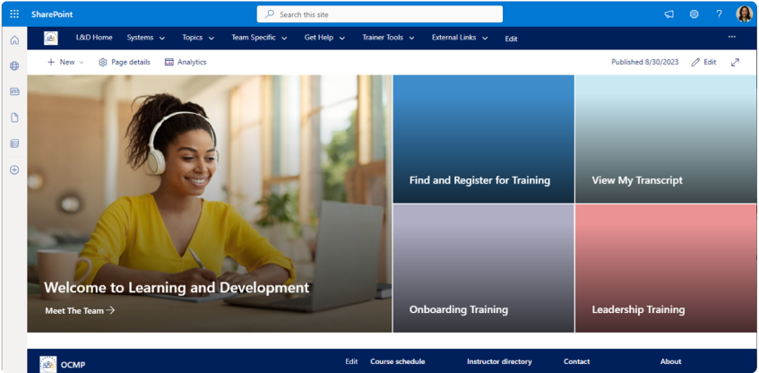Click the SharePoint title link
The height and width of the screenshot is (373, 759).
tap(52, 14)
